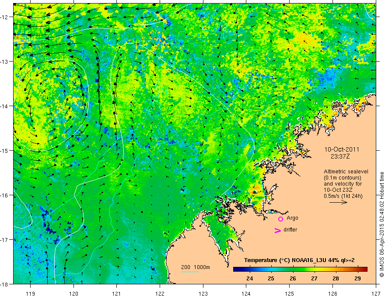Click the '(0.1m contours)' legend text
This screenshot has height=297, width=385.
342,178
